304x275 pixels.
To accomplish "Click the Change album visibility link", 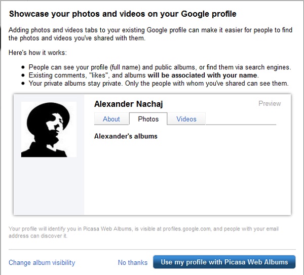I will [42, 262].
